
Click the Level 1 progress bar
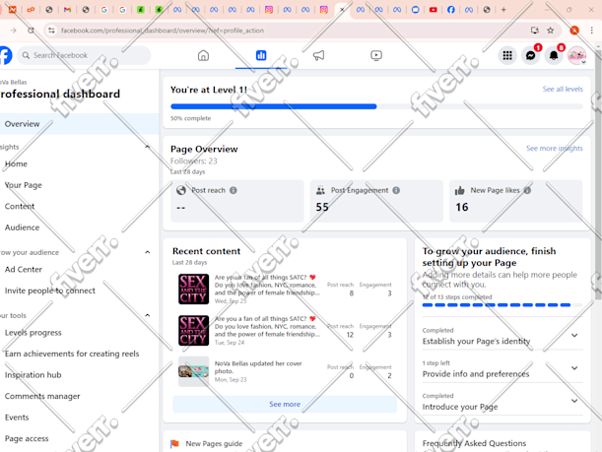376,106
